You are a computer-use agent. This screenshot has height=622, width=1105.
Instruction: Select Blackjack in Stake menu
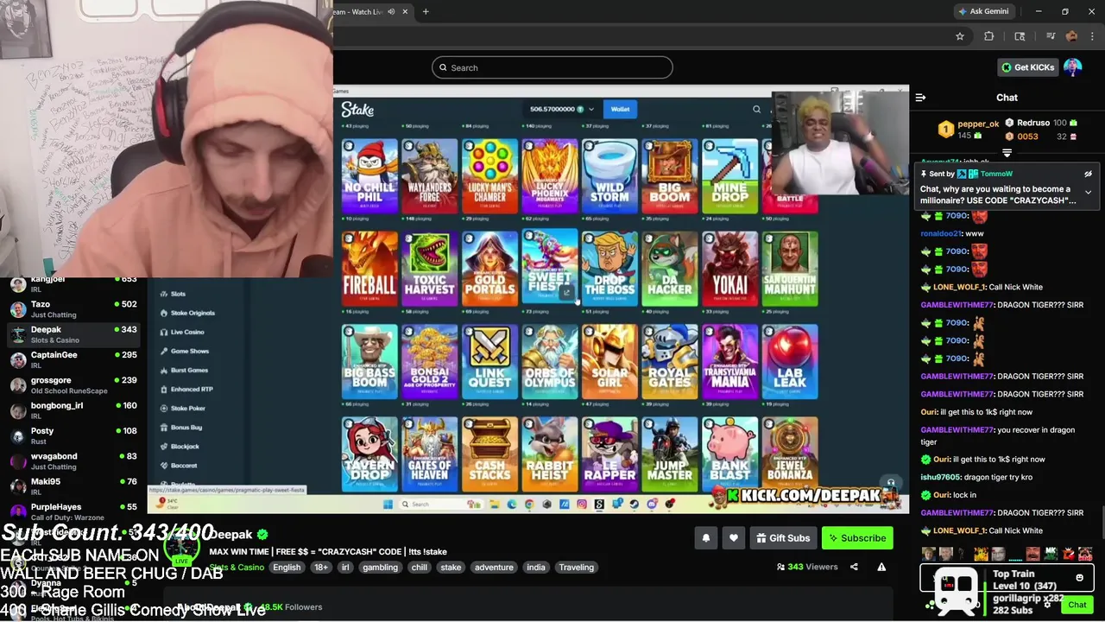click(x=184, y=447)
